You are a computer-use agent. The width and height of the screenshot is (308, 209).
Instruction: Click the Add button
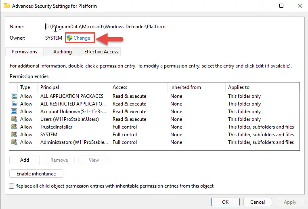tap(25, 160)
